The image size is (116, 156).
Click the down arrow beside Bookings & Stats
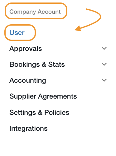[x=104, y=64]
